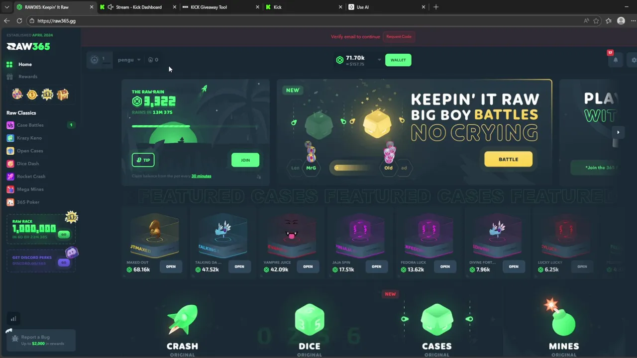Click the Mines bomb original game icon

pyautogui.click(x=560, y=317)
